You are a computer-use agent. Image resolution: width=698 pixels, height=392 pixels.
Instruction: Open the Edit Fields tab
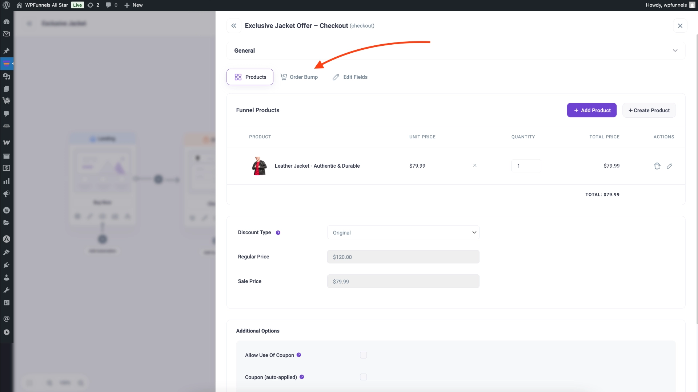[350, 77]
